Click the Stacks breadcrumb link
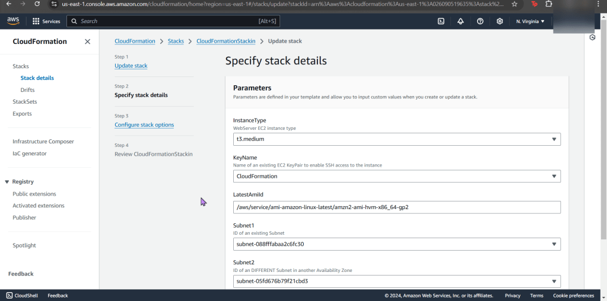 176,41
